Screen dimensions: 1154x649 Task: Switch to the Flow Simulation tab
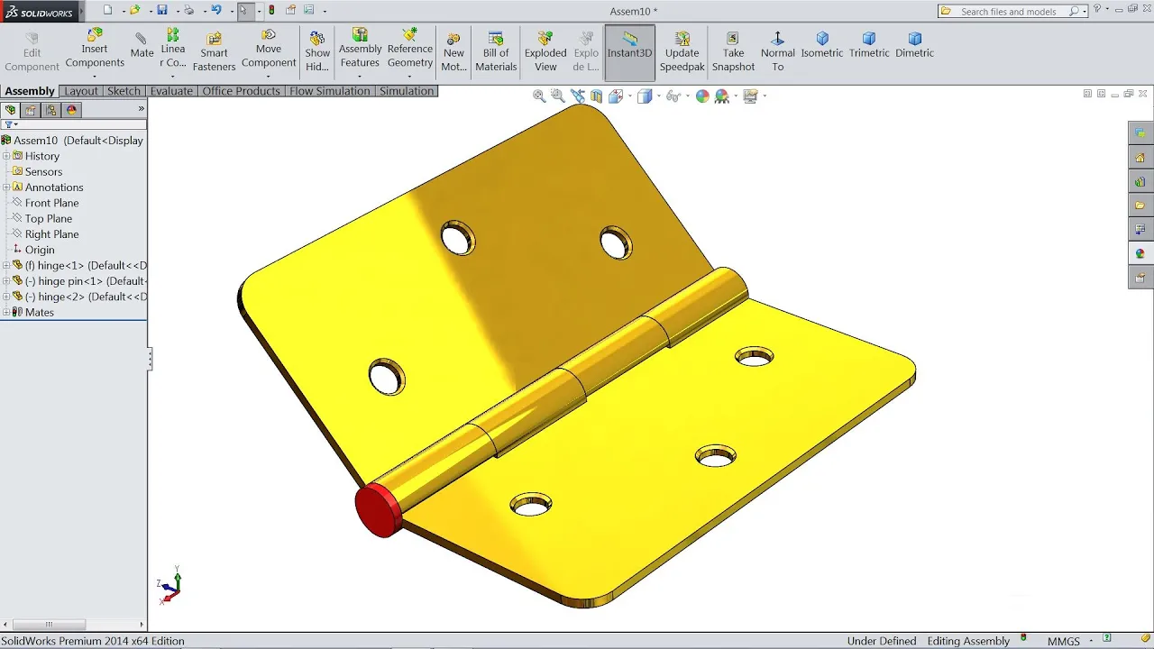(330, 91)
